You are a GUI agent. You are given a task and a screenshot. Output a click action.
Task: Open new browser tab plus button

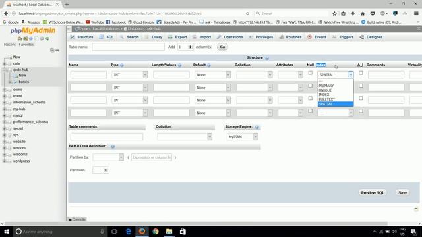(67, 5)
